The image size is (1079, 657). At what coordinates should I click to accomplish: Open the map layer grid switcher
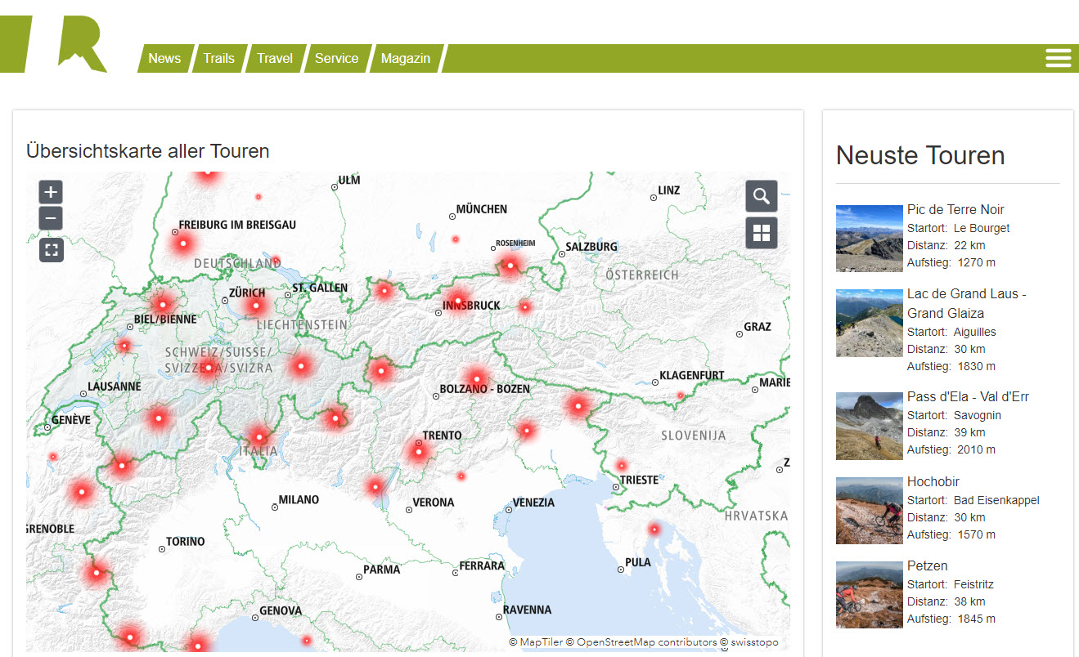click(x=762, y=234)
